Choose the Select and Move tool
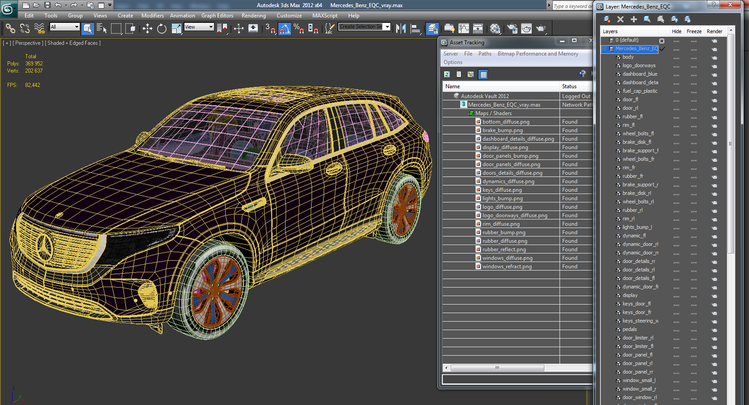The width and height of the screenshot is (749, 405). 147,28
